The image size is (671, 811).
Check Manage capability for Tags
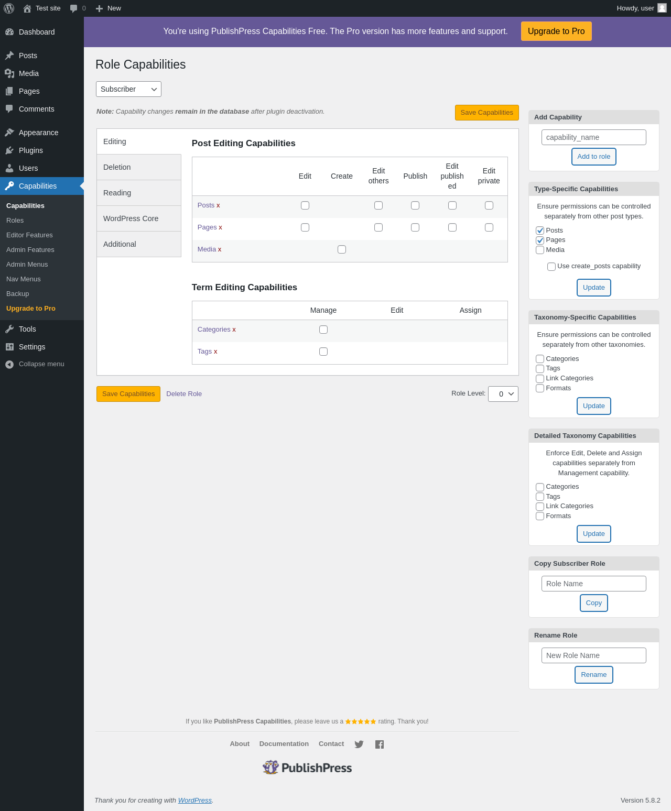point(323,352)
